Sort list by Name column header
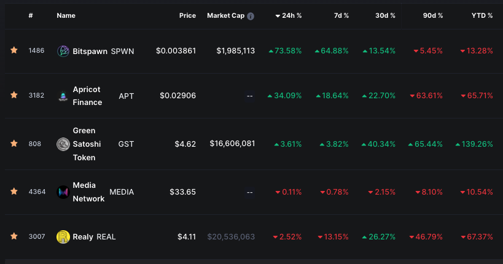 click(x=66, y=15)
